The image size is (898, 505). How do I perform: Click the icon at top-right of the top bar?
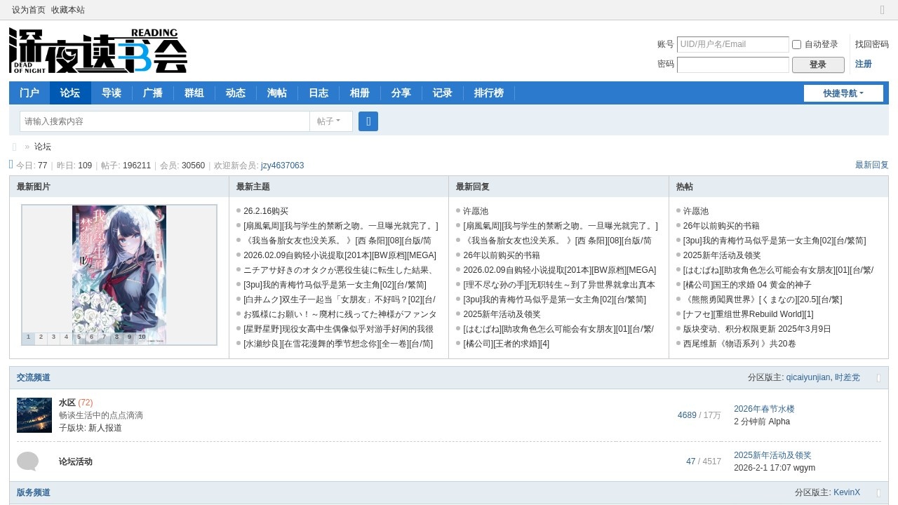883,10
